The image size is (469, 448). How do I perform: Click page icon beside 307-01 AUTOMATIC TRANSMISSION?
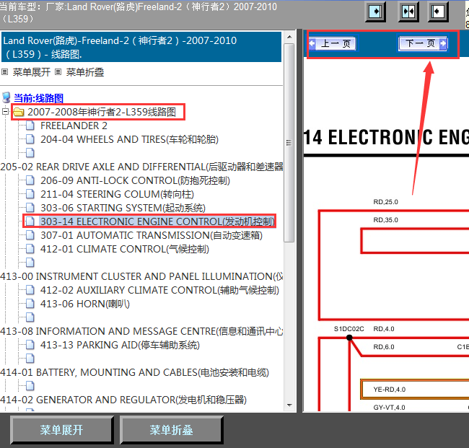point(30,235)
